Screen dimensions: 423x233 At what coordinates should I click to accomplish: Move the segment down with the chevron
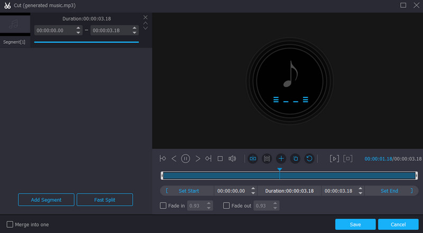[145, 28]
